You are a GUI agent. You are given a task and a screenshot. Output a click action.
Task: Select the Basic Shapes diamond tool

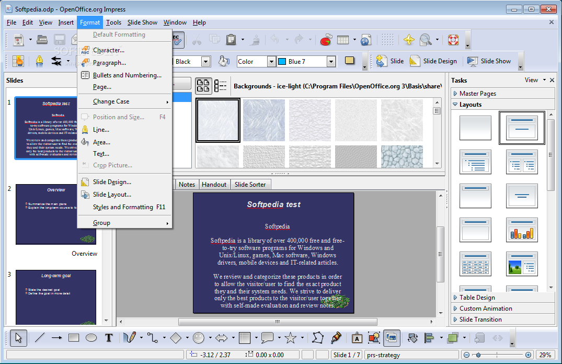(x=176, y=338)
